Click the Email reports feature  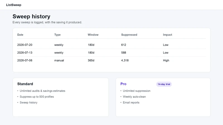click(131, 102)
